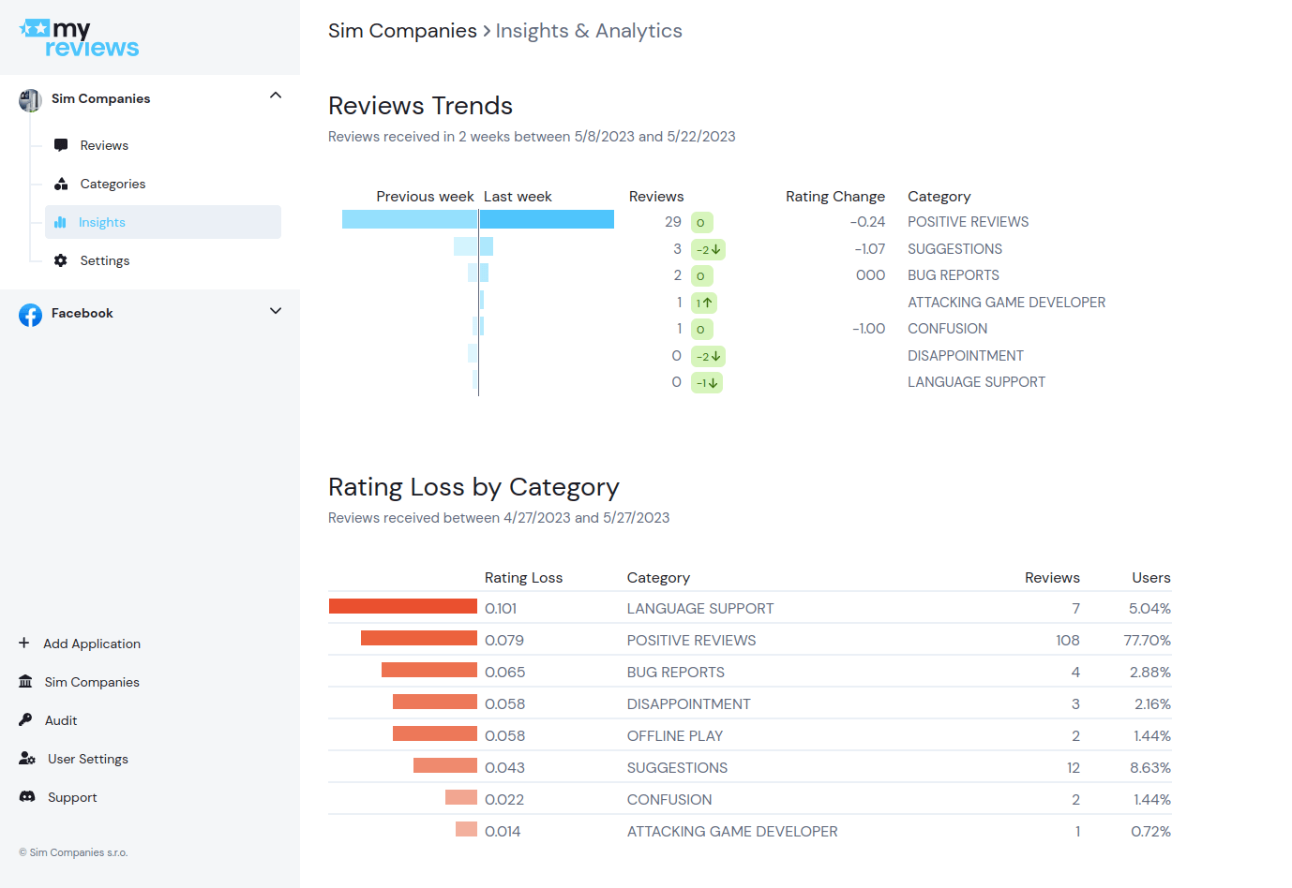Click the Audit key icon
Image resolution: width=1292 pixels, height=888 pixels.
click(26, 720)
